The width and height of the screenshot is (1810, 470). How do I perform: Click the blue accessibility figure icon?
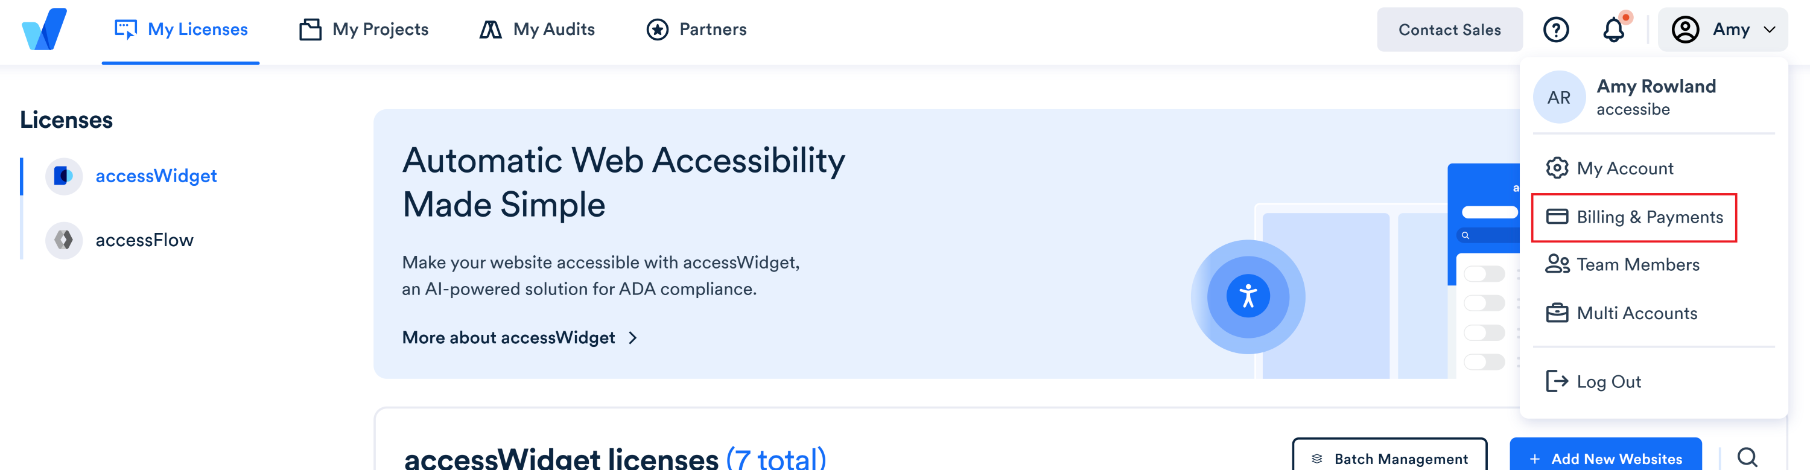[1248, 296]
